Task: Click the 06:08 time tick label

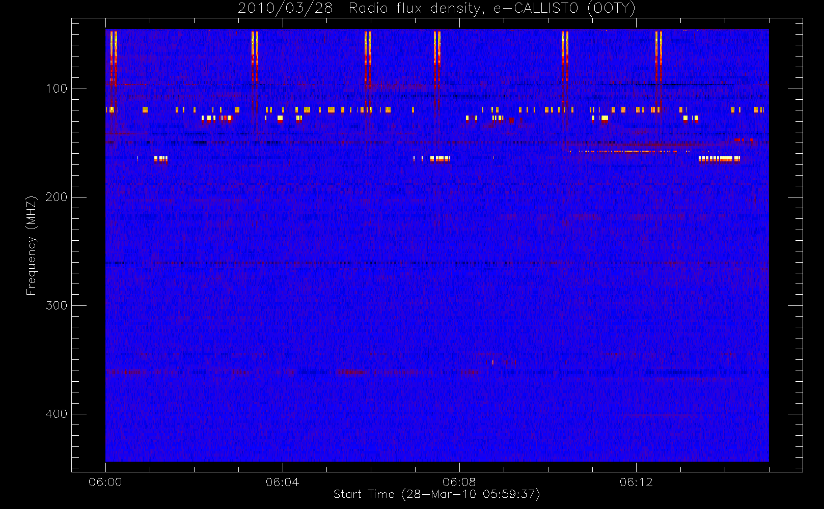Action: click(459, 482)
